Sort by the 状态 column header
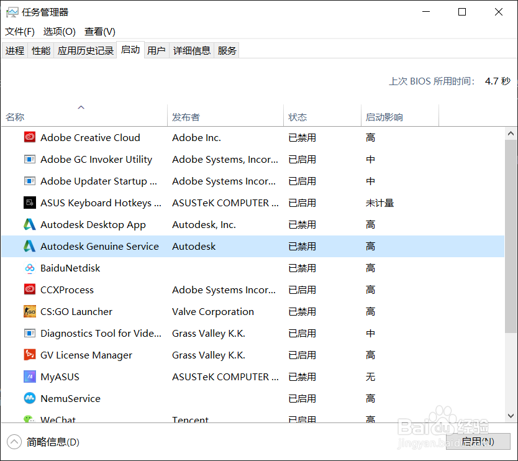The width and height of the screenshot is (518, 461). pyautogui.click(x=322, y=116)
